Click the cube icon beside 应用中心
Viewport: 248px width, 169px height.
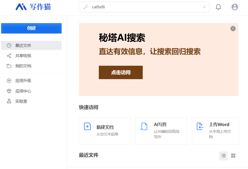(x=9, y=91)
